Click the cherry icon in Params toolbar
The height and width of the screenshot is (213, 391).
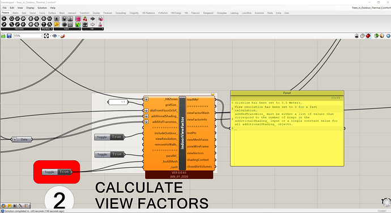(85, 19)
